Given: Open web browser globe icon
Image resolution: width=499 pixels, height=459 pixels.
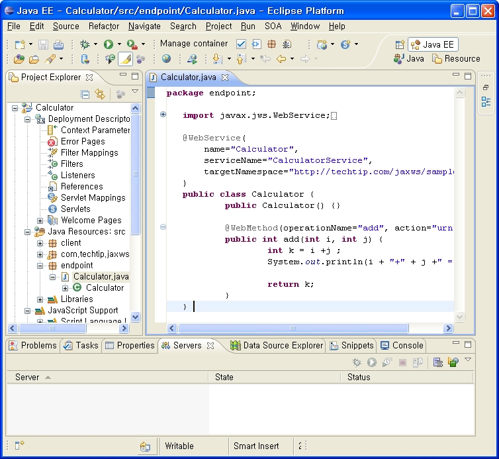Looking at the screenshot, I should [x=166, y=59].
